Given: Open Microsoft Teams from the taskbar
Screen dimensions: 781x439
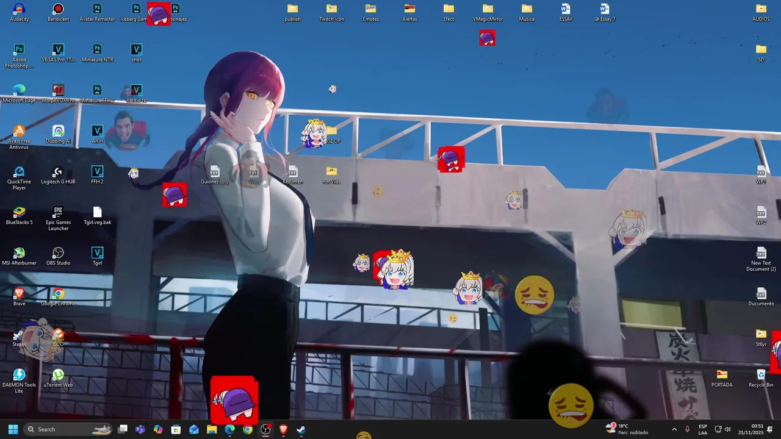Looking at the screenshot, I should (x=140, y=429).
